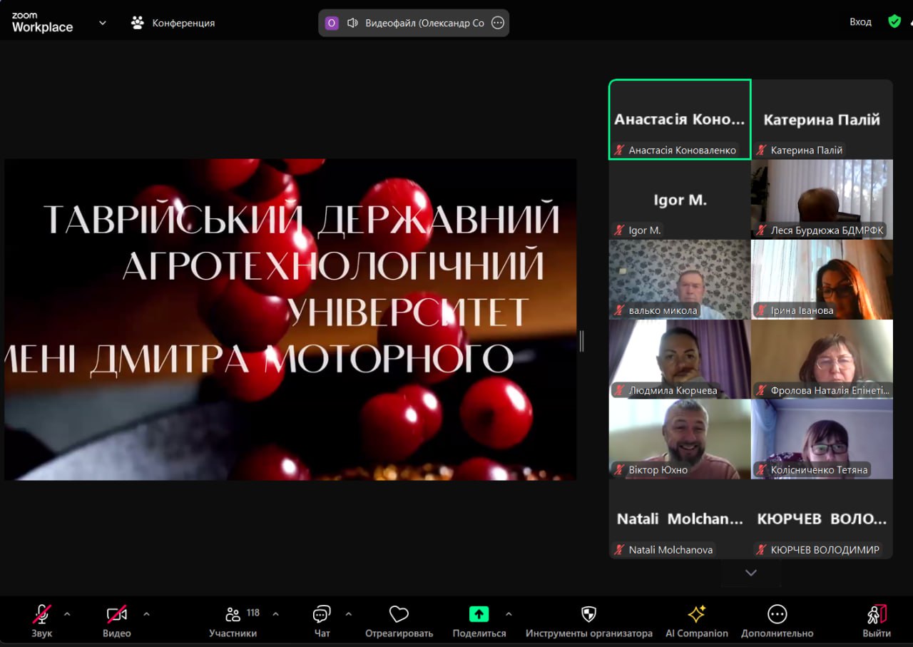The width and height of the screenshot is (913, 647).
Task: Click the Вход sign-in button
Action: click(860, 22)
